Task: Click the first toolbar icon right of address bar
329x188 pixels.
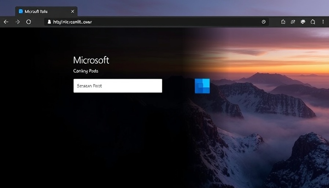Action: 283,22
